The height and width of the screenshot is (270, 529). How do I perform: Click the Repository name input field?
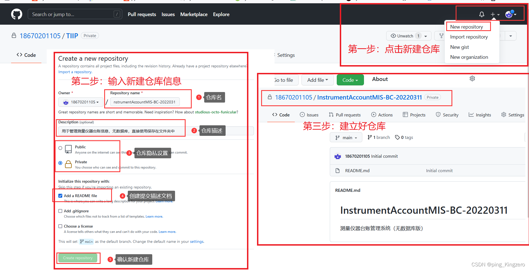point(145,102)
